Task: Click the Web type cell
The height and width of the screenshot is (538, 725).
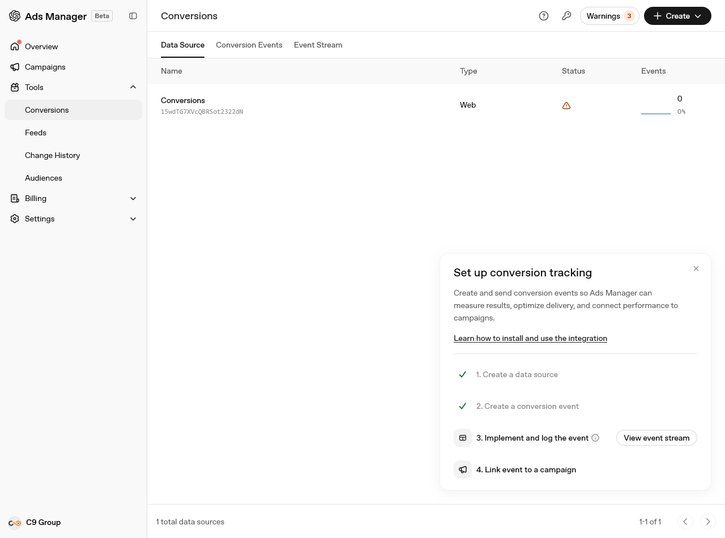Action: (468, 105)
